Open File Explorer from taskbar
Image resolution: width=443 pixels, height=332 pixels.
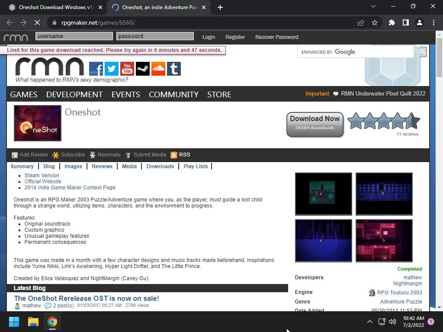click(33, 322)
